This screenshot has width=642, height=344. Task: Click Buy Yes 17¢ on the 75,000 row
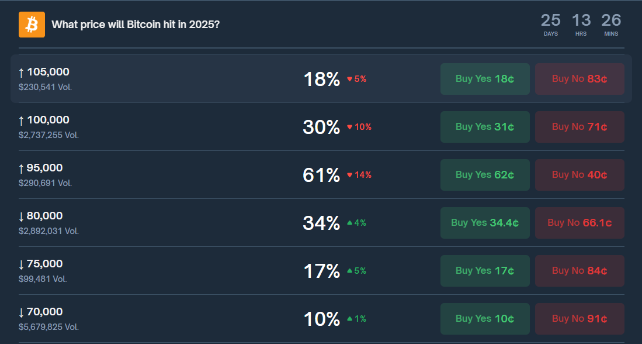point(485,270)
